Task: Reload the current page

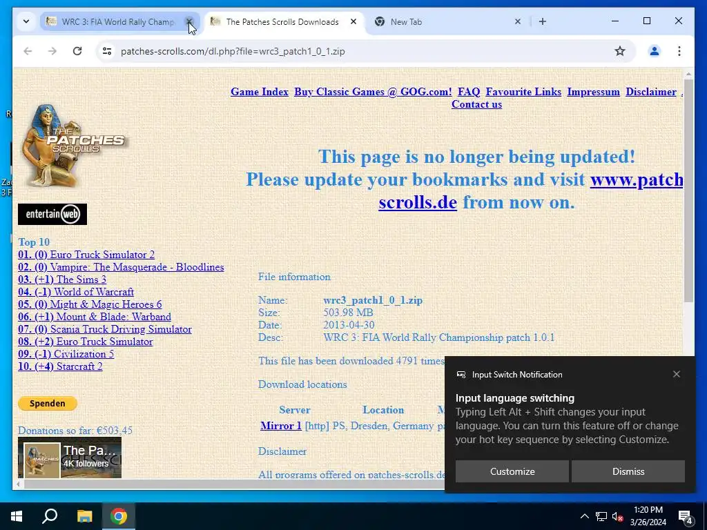Action: [77, 51]
